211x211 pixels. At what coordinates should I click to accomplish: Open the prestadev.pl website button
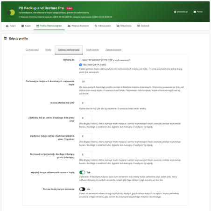click(x=181, y=12)
